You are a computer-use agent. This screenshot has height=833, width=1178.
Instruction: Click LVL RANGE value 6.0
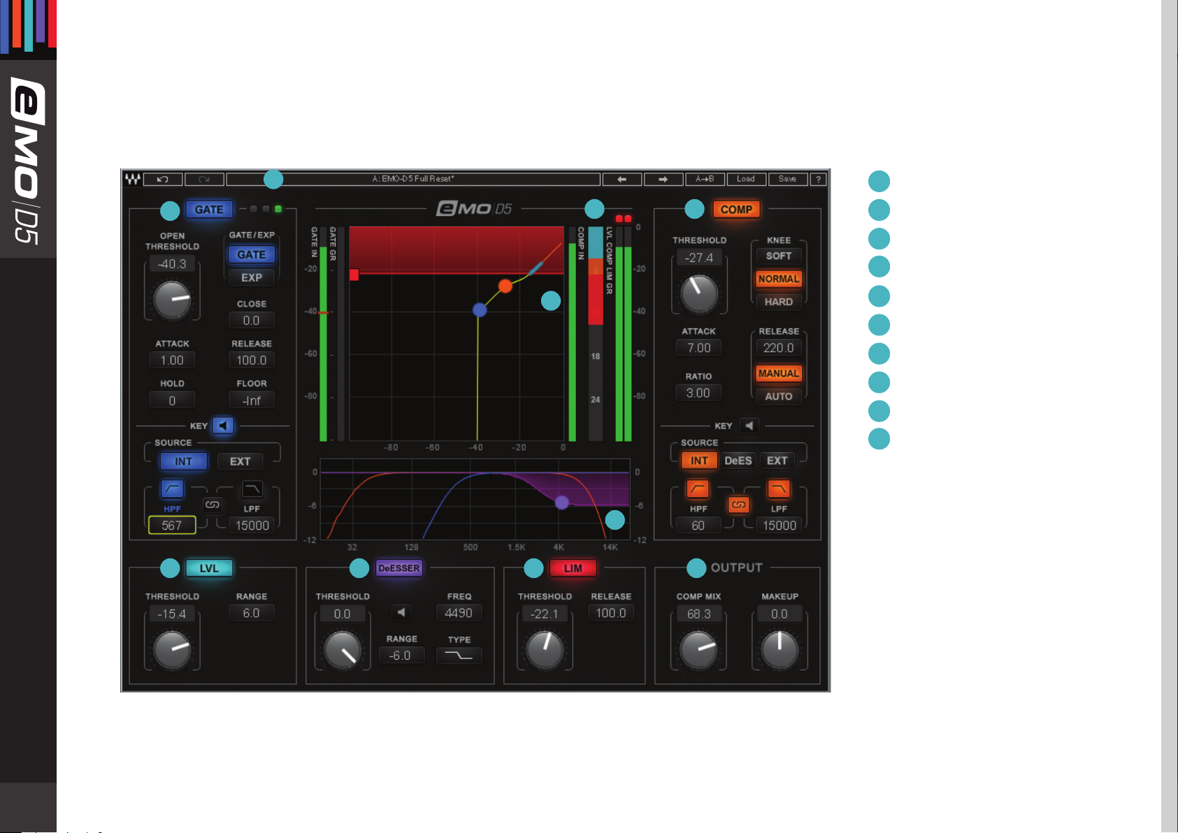pyautogui.click(x=252, y=613)
